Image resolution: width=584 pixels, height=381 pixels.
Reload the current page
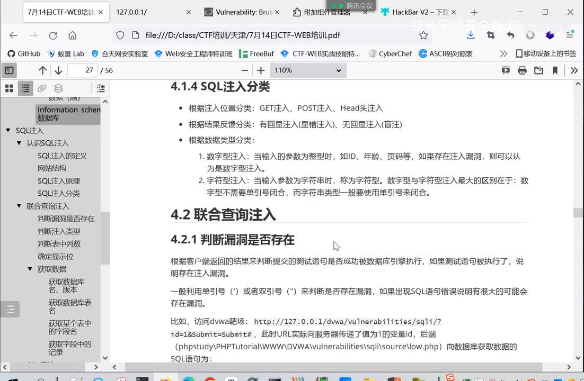tap(53, 35)
